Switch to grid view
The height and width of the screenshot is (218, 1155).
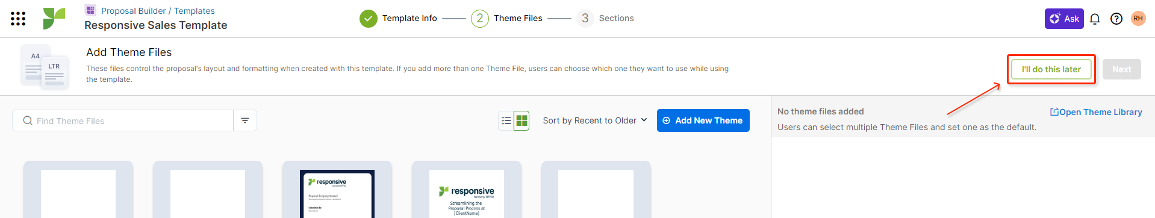pos(521,120)
